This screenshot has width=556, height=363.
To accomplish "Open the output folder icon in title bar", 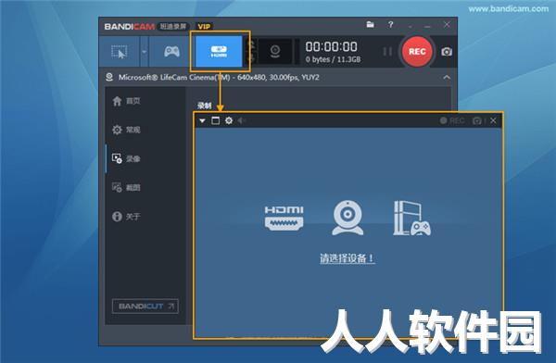I will click(370, 24).
